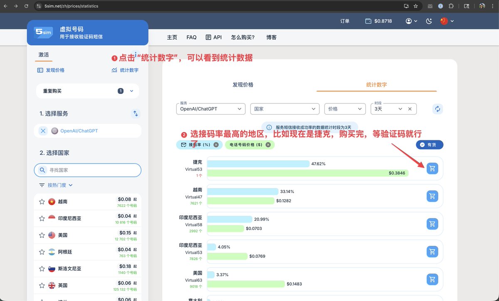
Task: Click the cart icon on 印度尼西亚 Virtual53 row
Action: click(x=432, y=252)
